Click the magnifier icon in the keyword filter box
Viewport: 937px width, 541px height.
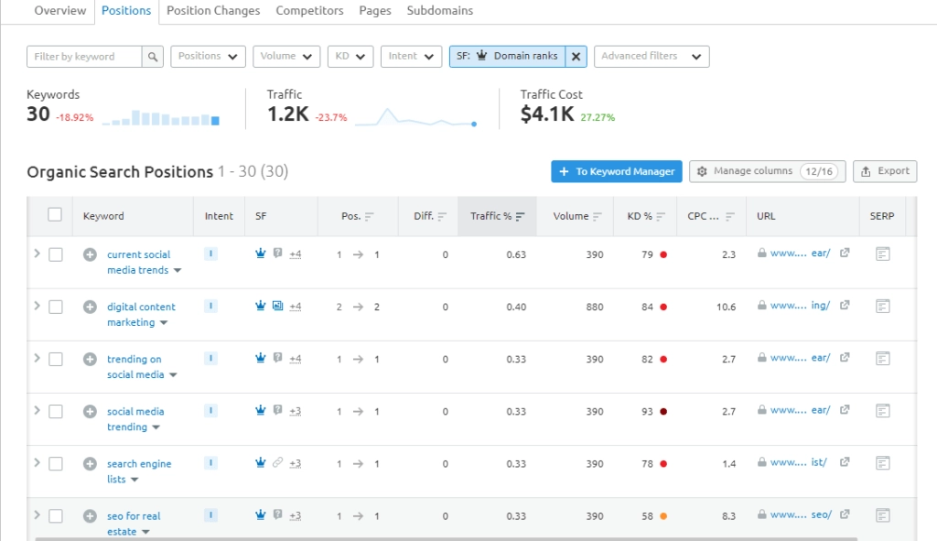(x=152, y=56)
